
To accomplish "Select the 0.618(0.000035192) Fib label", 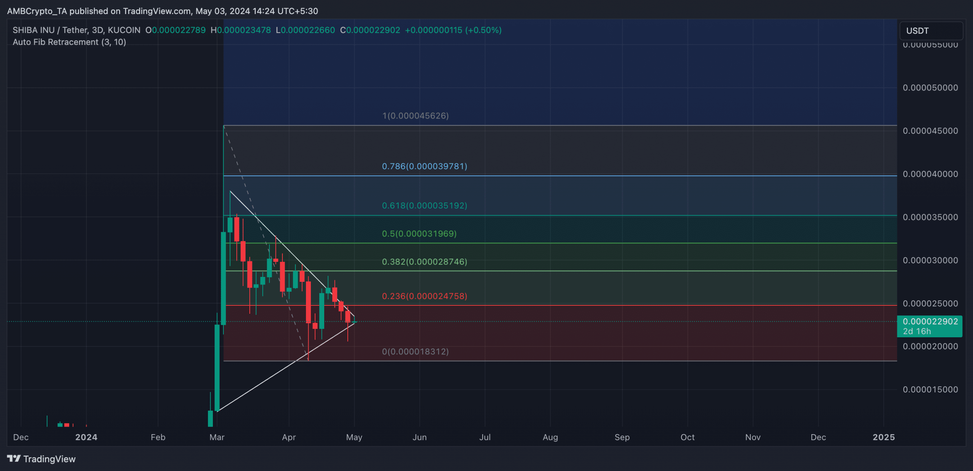I will (x=425, y=205).
